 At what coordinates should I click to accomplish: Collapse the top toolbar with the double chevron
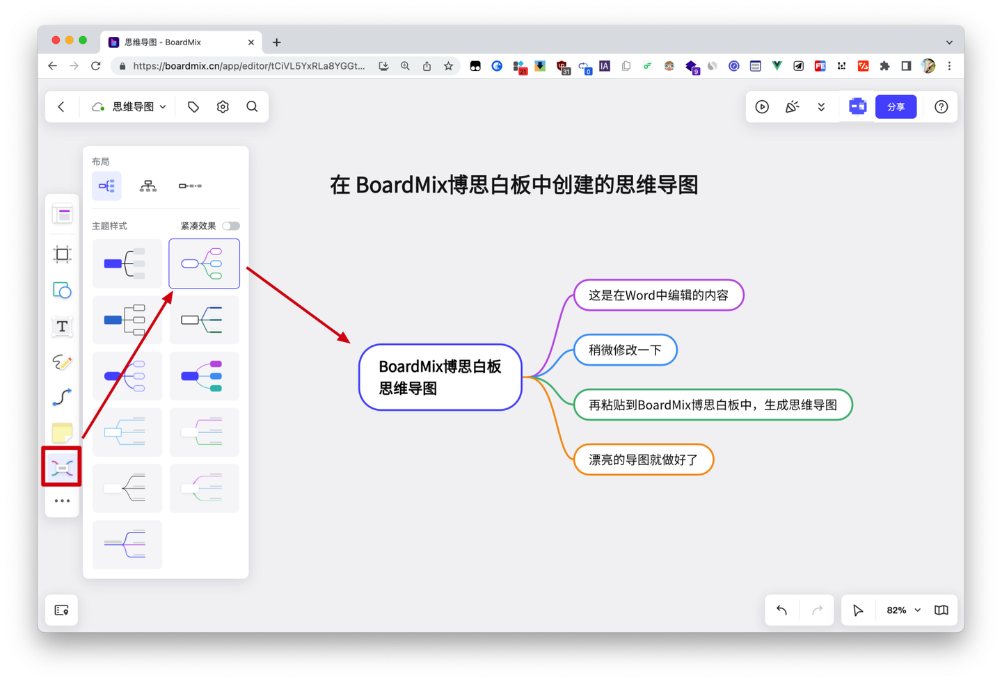[x=821, y=107]
